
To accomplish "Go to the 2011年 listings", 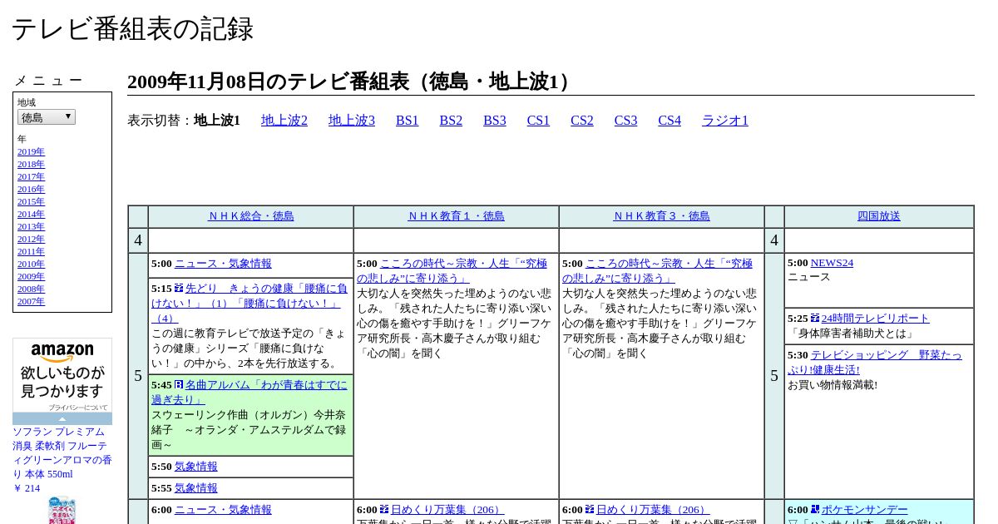I will 31,251.
